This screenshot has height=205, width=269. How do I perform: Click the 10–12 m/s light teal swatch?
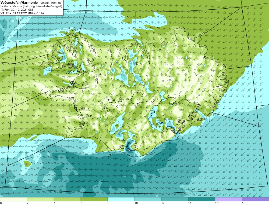coord(148,199)
